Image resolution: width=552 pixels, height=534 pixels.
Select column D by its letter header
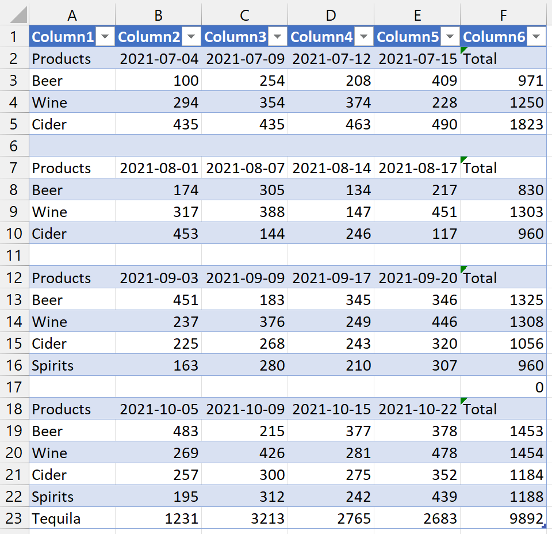coord(331,15)
